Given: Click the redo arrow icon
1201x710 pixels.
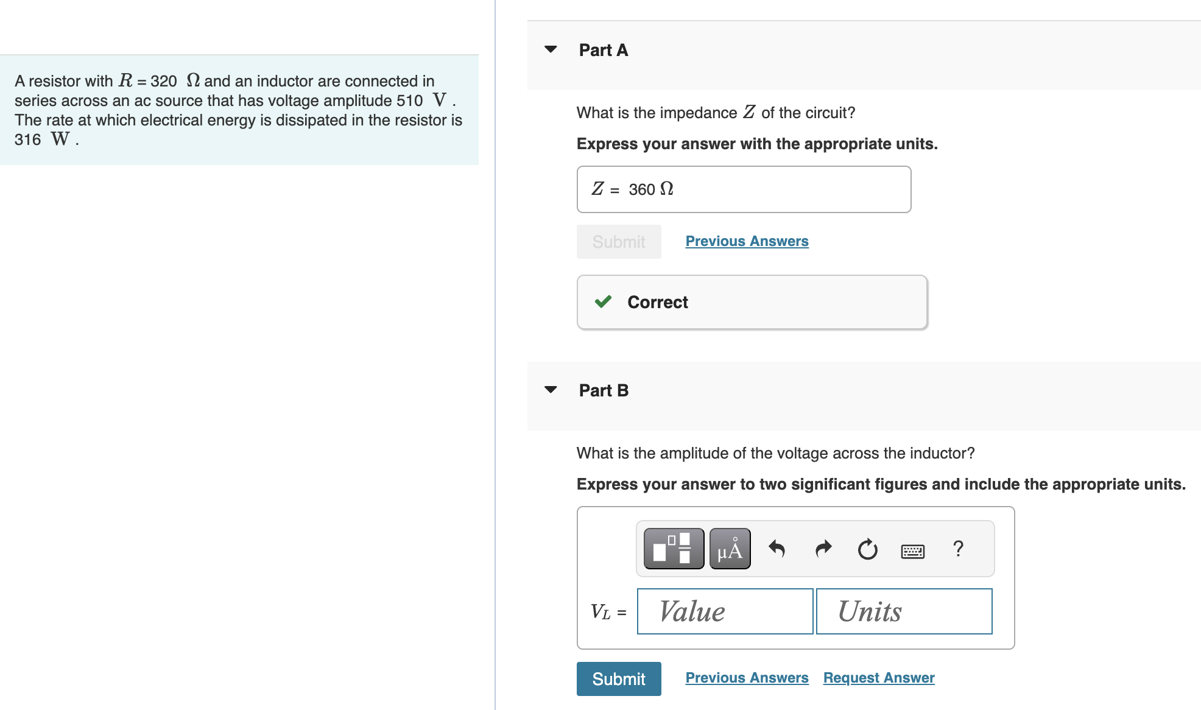Looking at the screenshot, I should (823, 549).
